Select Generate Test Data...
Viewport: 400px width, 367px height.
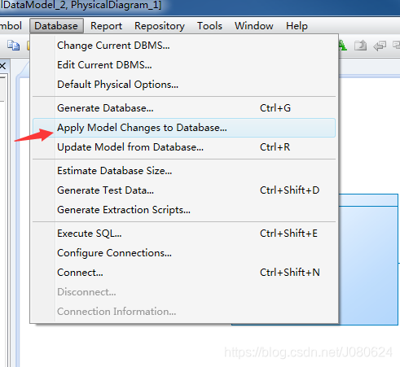tap(184, 190)
